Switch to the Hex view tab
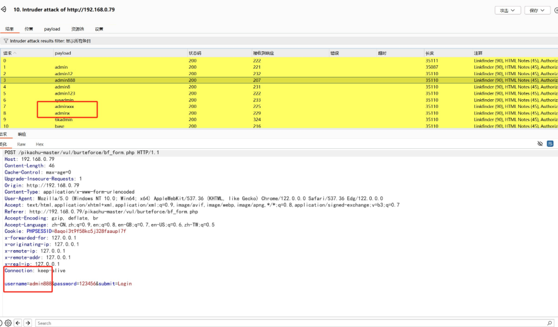The image size is (558, 327). [x=39, y=144]
